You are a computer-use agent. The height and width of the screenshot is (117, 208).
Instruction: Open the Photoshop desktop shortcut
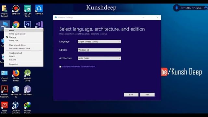(x=27, y=24)
